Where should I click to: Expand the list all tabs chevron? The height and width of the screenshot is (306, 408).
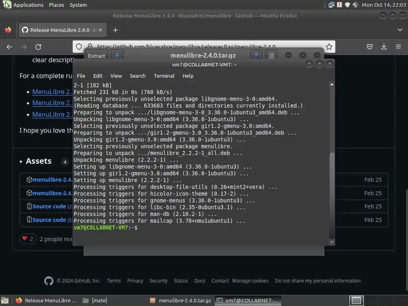click(x=400, y=30)
